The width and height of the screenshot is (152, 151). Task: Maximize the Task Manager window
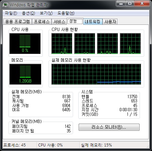click(130, 4)
